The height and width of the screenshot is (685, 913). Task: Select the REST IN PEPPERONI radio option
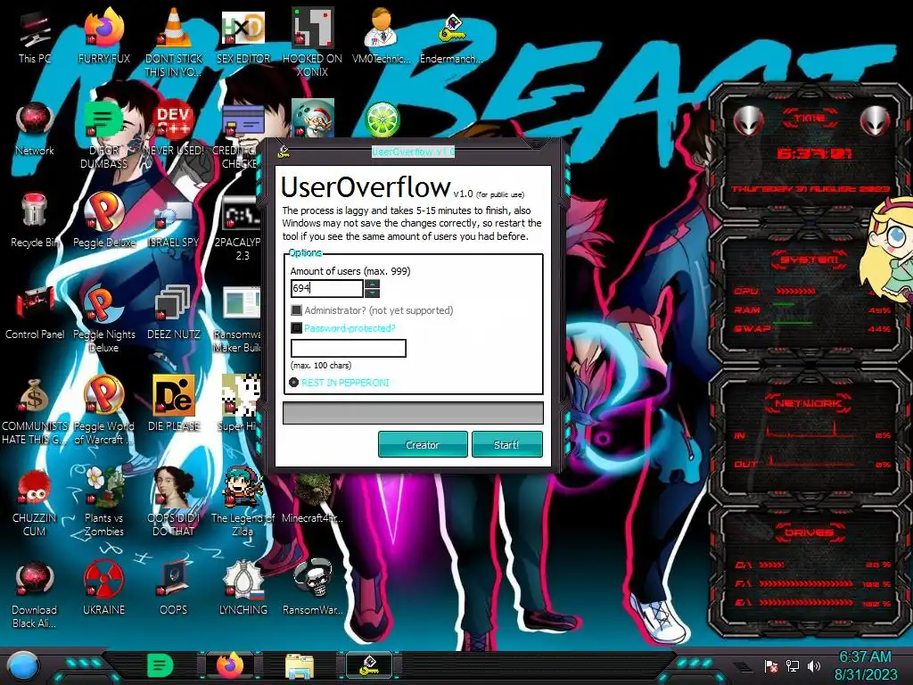tap(294, 383)
